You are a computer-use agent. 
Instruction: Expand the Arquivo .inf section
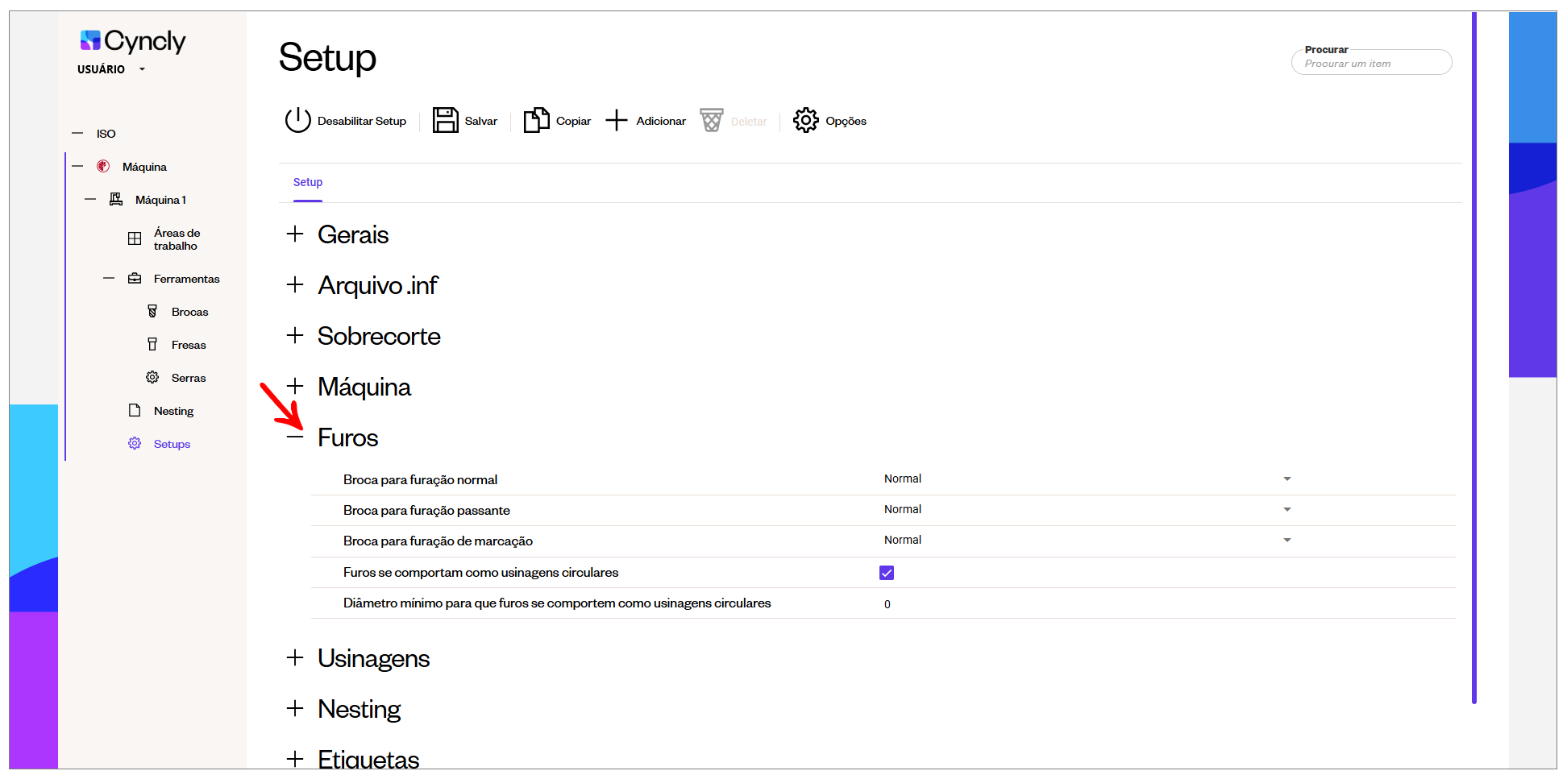click(295, 285)
